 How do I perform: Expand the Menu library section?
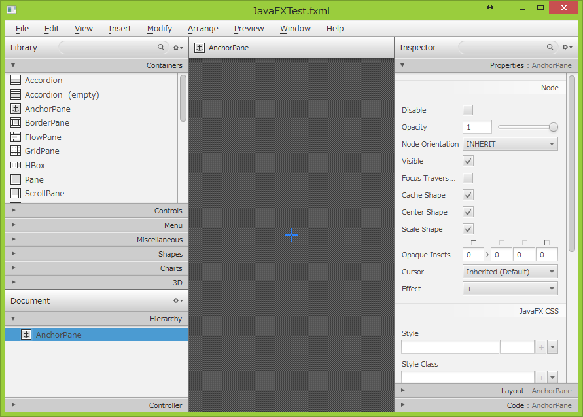click(97, 225)
